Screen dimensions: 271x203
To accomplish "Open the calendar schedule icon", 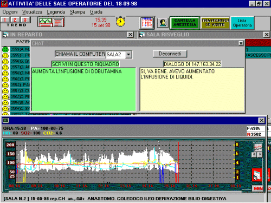I will point(147,23).
